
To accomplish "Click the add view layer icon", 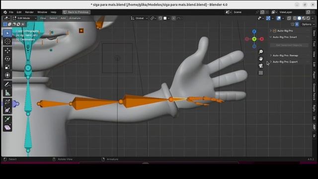I will point(308,12).
